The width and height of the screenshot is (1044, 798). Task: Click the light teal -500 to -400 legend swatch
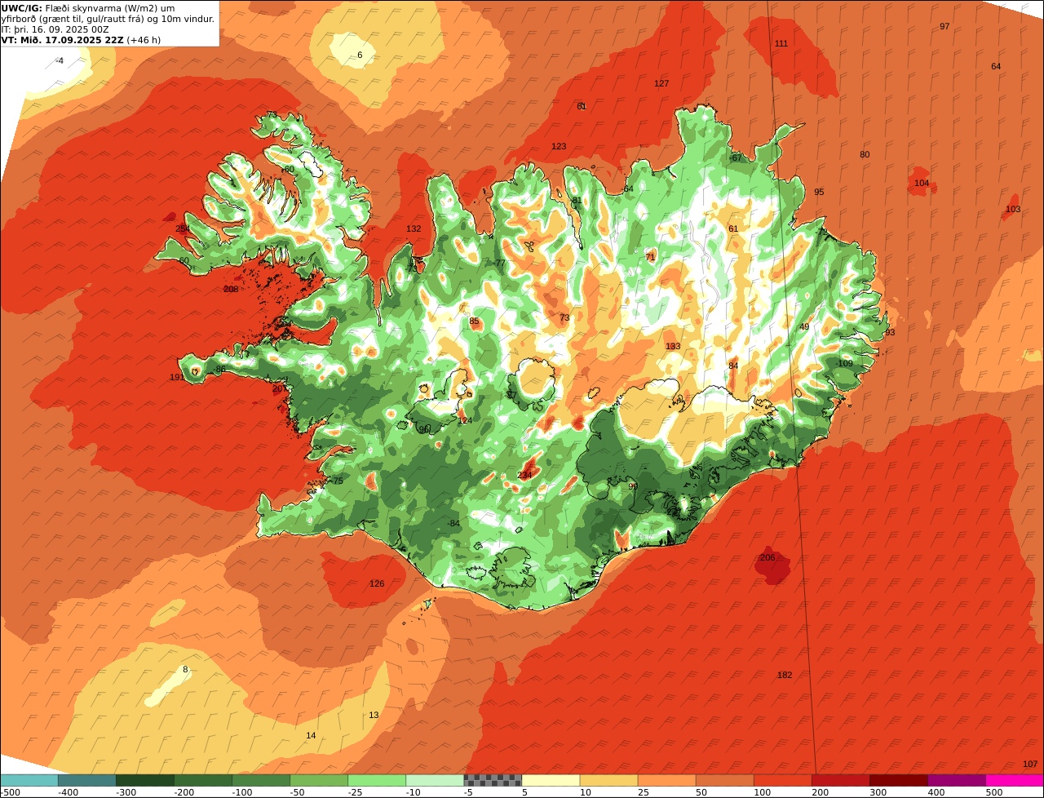pos(29,780)
